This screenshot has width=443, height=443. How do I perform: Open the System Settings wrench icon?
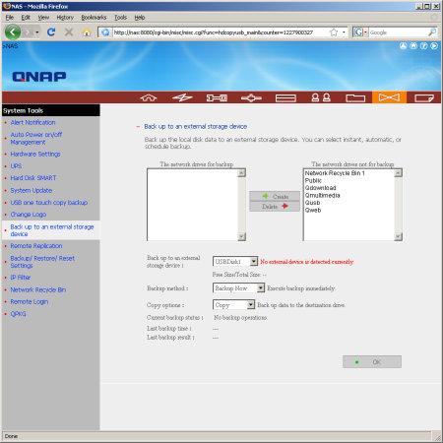pos(217,97)
